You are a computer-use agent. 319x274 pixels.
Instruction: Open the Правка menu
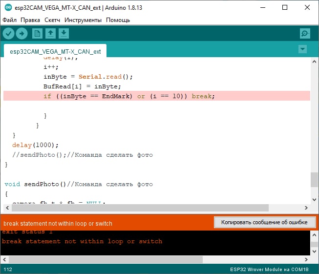(30, 20)
